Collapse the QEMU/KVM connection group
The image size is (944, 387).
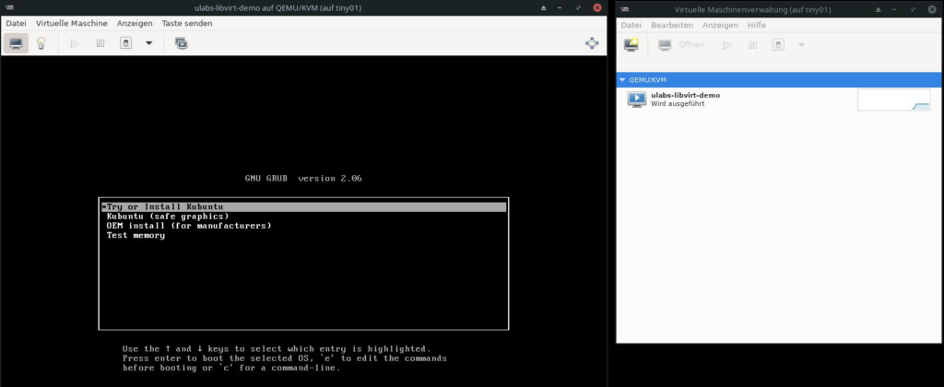(622, 79)
